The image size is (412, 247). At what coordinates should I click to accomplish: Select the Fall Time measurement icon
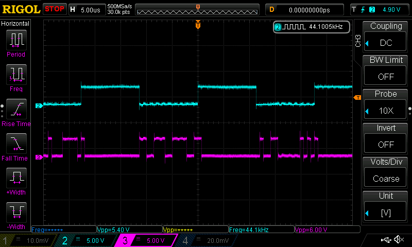point(16,144)
